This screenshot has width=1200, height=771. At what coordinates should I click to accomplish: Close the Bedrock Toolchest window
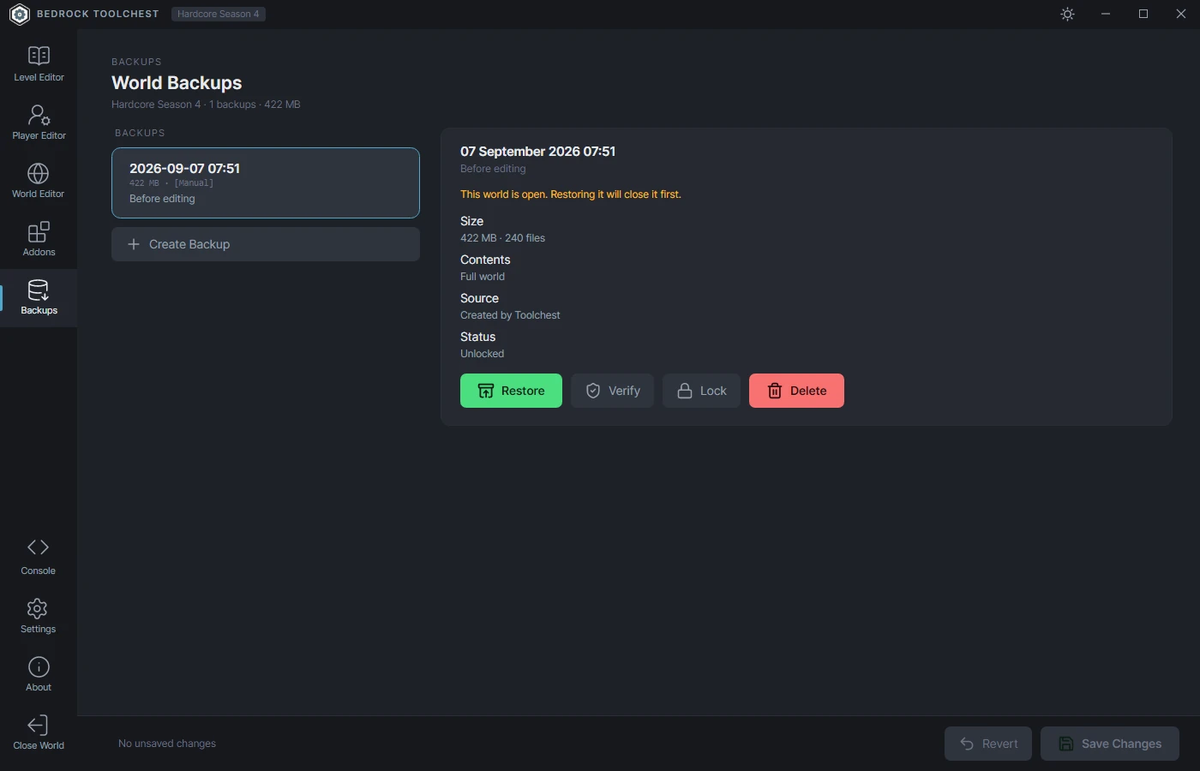pos(1181,14)
